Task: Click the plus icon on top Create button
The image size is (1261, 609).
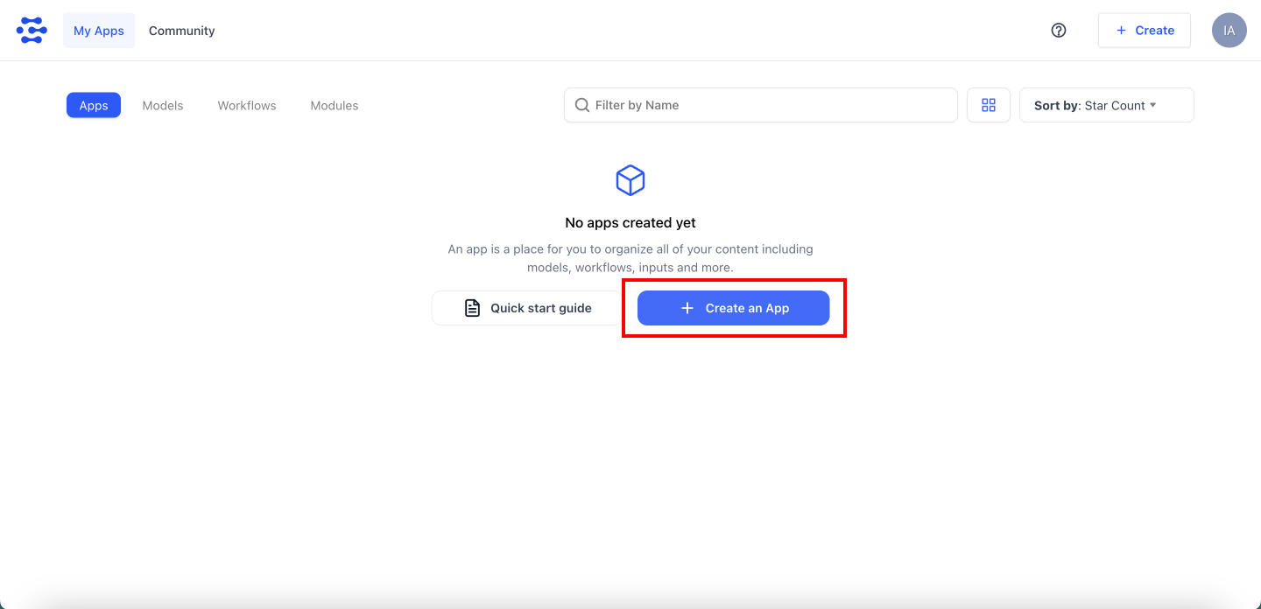Action: (x=1121, y=31)
